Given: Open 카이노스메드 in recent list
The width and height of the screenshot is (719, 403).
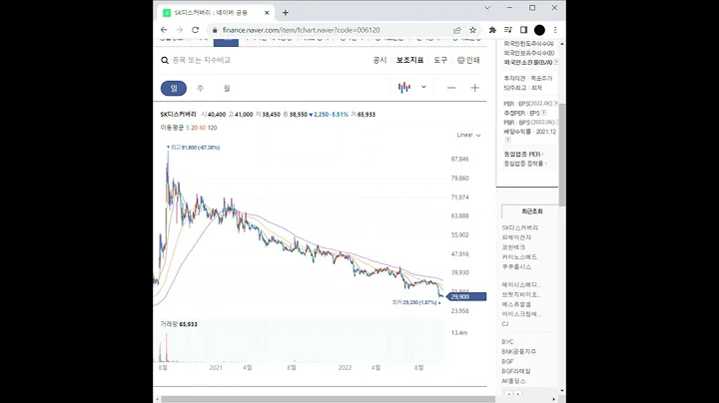Looking at the screenshot, I should click(519, 257).
